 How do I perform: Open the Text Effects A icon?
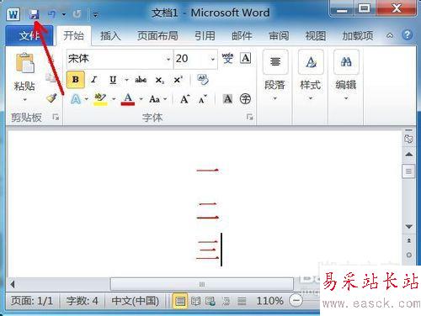tap(76, 99)
